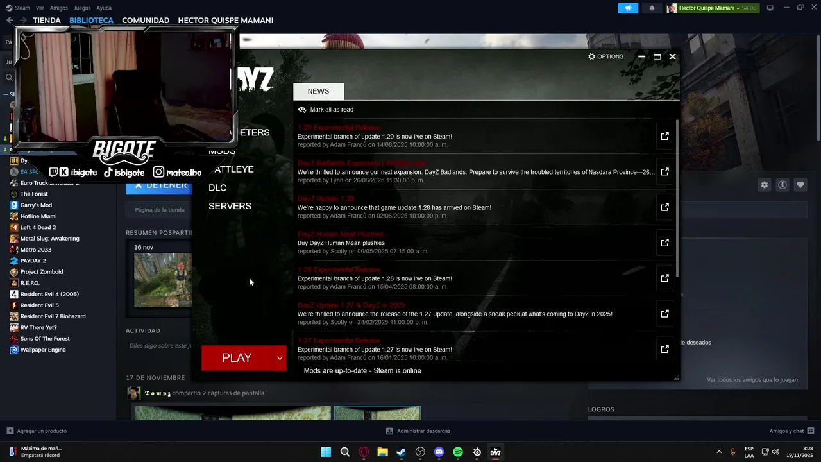
Task: Open external link for 1.29 Experimental Release news
Action: click(x=664, y=136)
